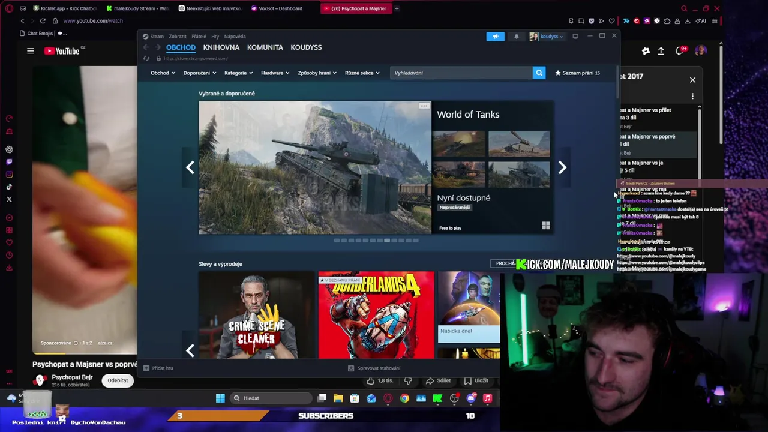
Task: Open the featured game options ellipsis
Action: [x=424, y=106]
